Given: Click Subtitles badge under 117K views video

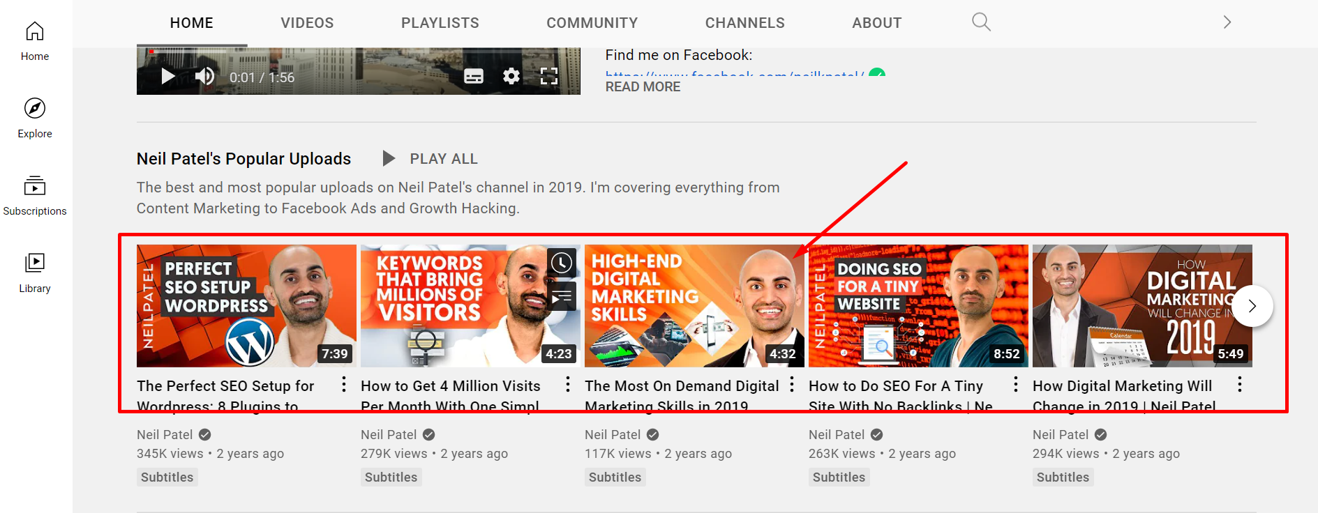Looking at the screenshot, I should click(615, 477).
